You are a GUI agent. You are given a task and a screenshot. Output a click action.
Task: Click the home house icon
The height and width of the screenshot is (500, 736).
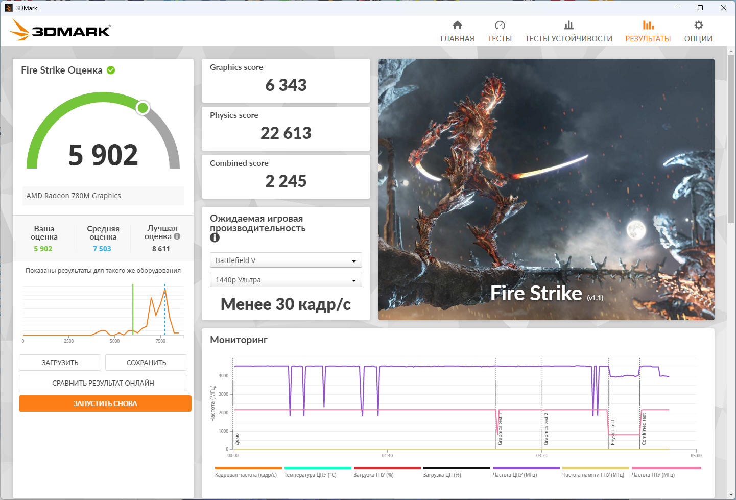(x=457, y=25)
